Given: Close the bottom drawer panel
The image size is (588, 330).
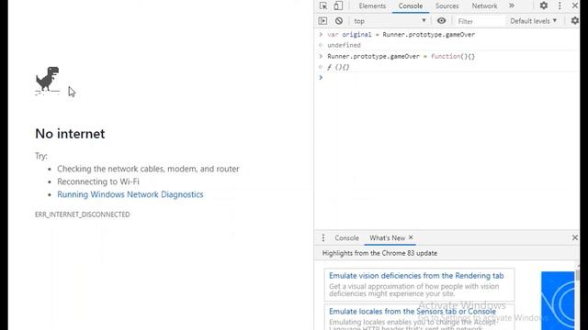Looking at the screenshot, I should pos(574,237).
